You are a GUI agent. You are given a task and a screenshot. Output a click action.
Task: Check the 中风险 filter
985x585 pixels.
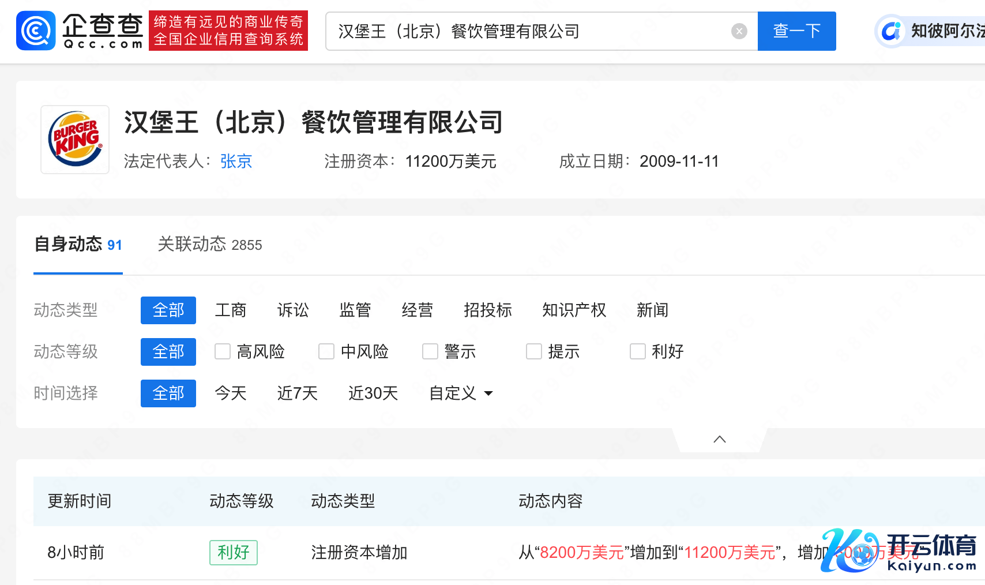click(326, 351)
